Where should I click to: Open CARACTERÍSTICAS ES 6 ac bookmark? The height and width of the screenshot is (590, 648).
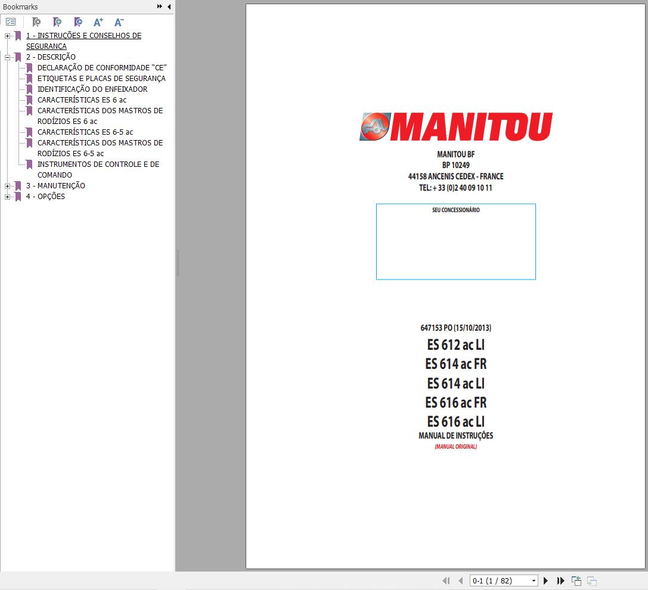click(82, 100)
